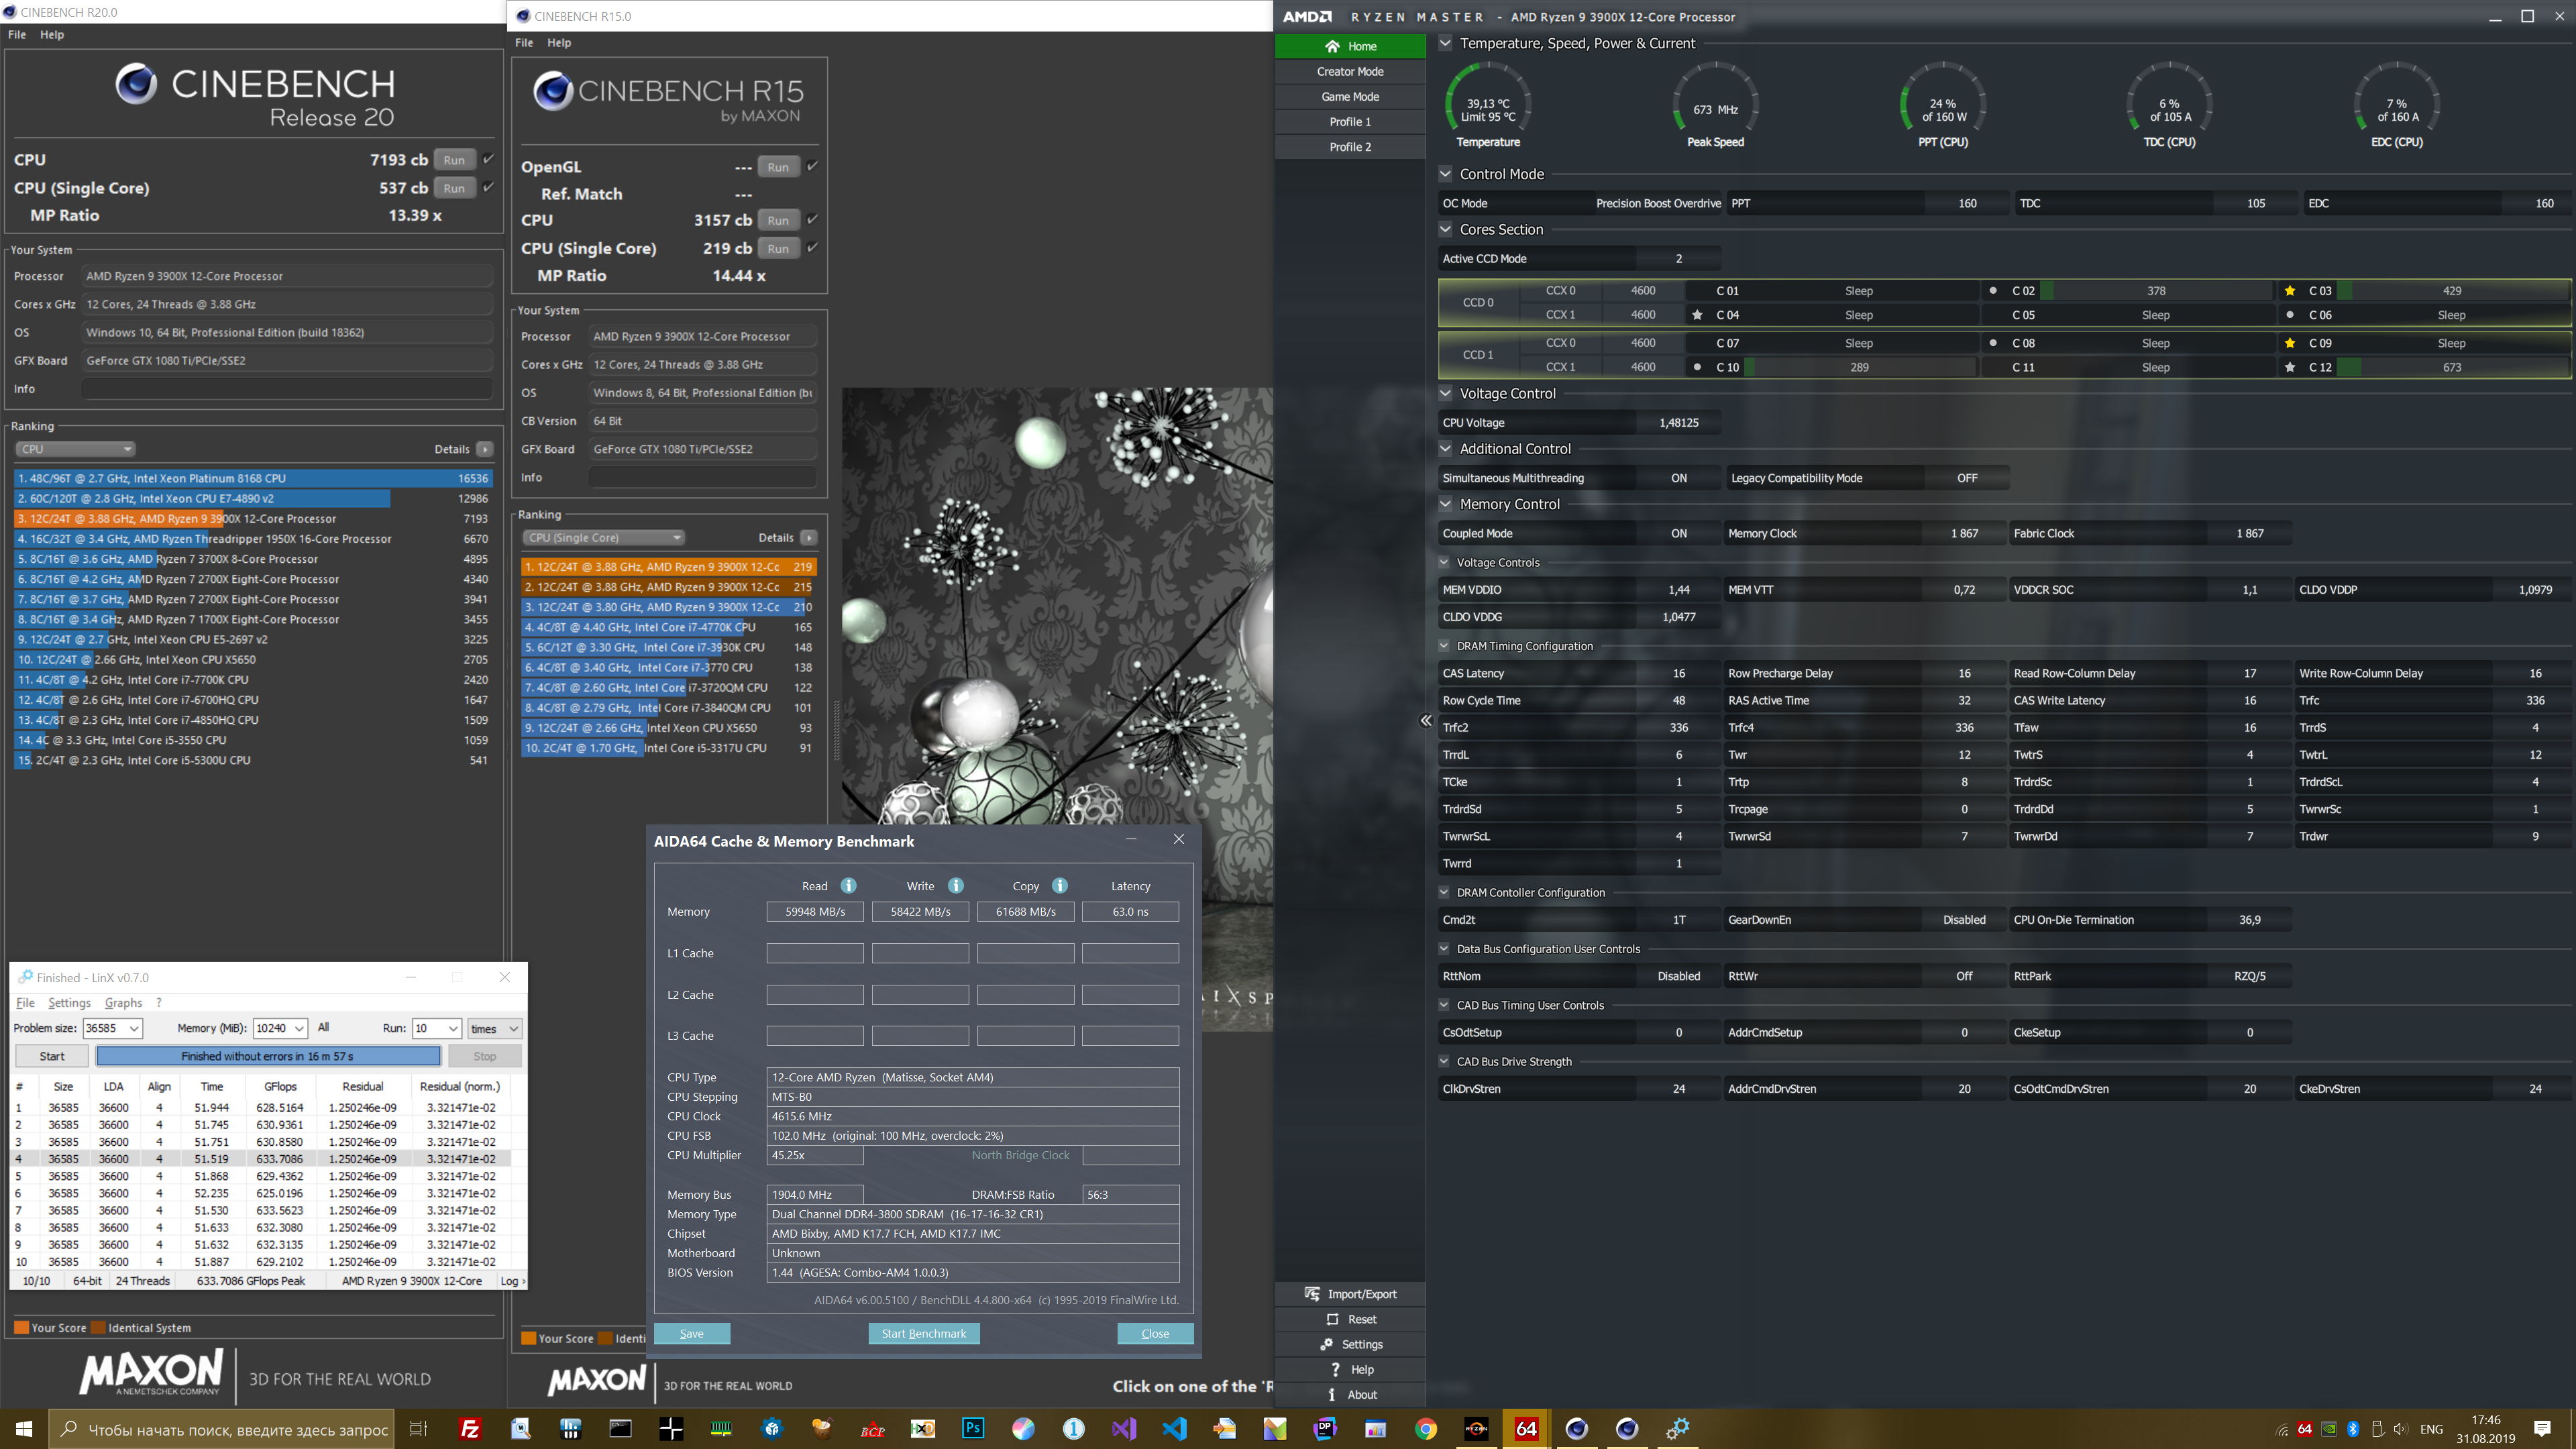Click the Copy info icon in AIDA64
This screenshot has height=1449, width=2576.
coord(1059,885)
